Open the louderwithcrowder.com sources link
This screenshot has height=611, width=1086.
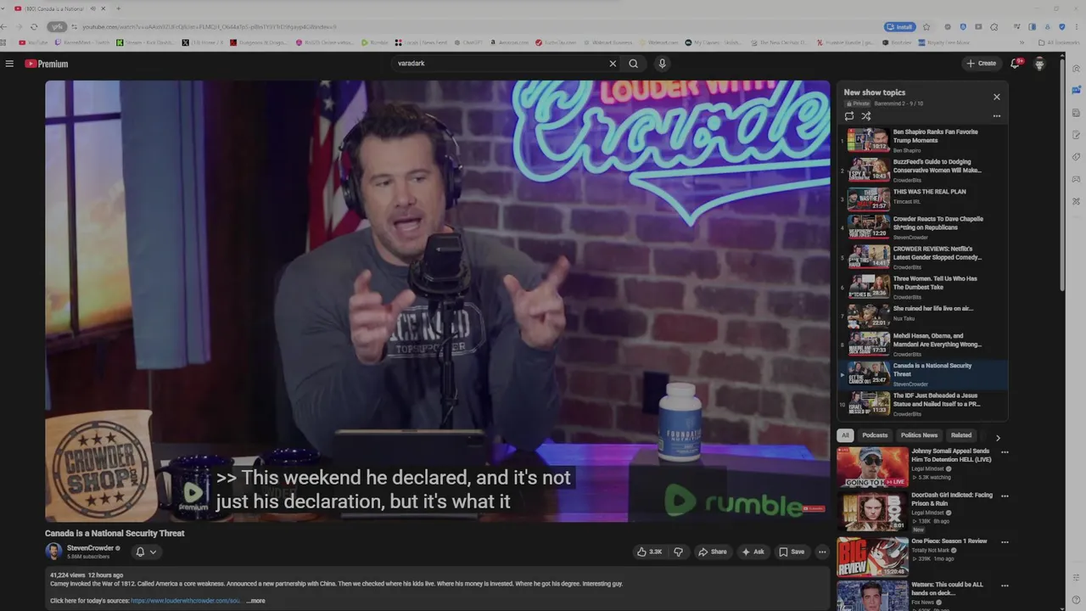click(x=186, y=601)
